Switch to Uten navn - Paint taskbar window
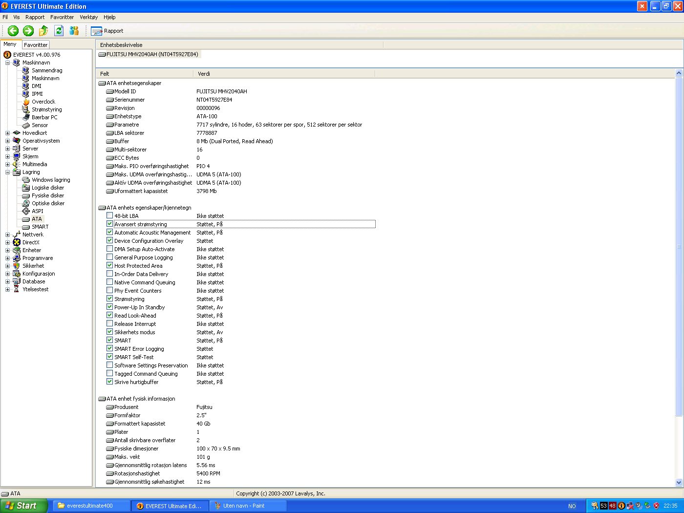Viewport: 684px width, 513px height. point(248,506)
